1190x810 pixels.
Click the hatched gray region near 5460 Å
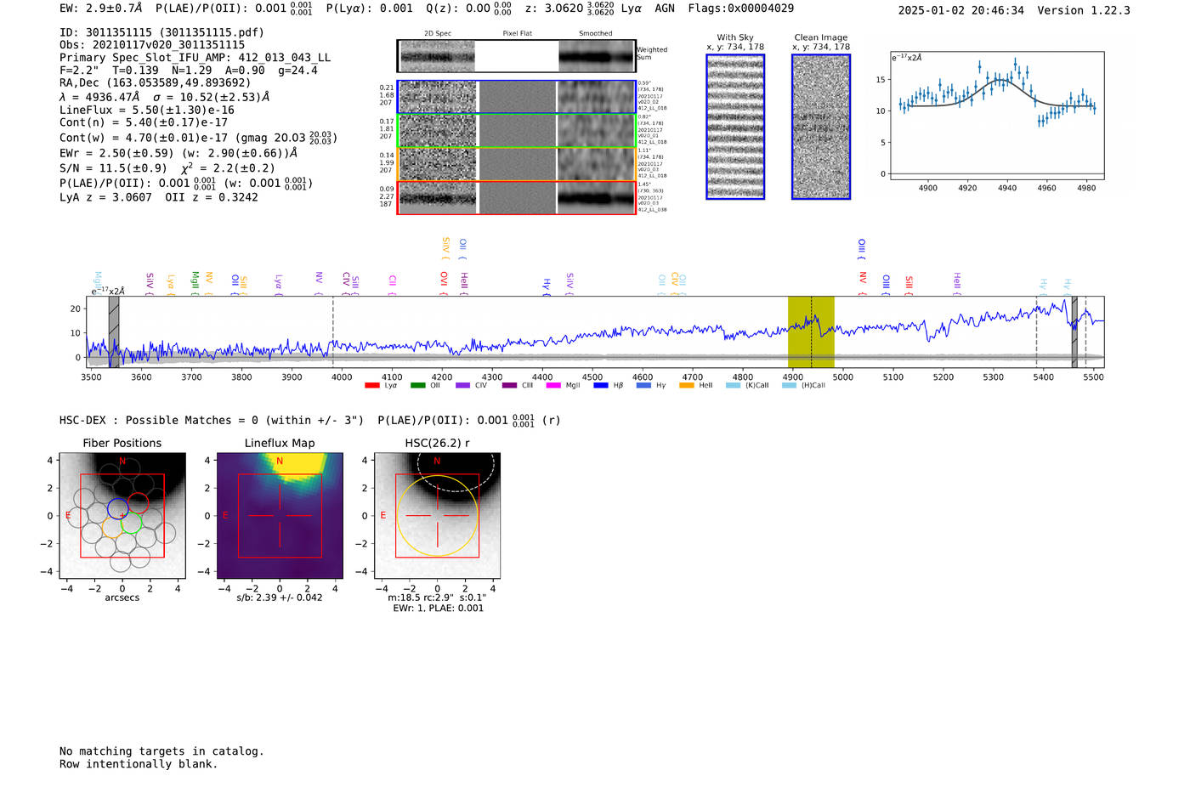coord(1074,331)
